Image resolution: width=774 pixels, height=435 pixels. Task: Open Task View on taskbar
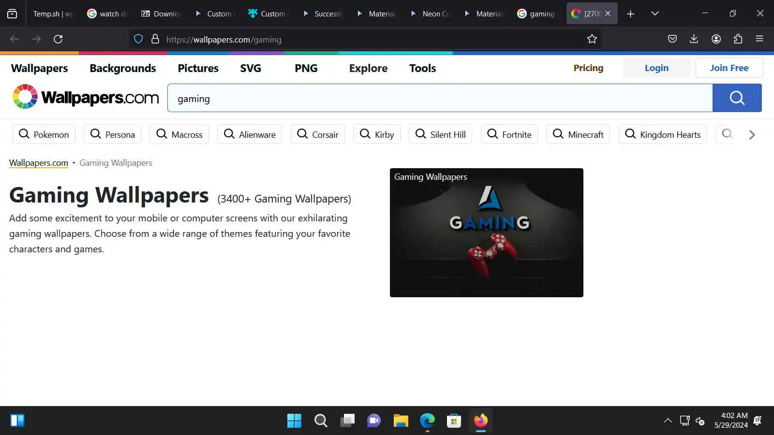(x=347, y=420)
